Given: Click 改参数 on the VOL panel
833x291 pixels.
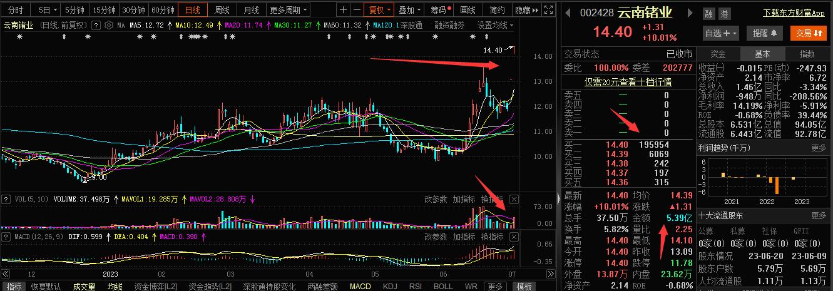Looking at the screenshot, I should tap(436, 199).
